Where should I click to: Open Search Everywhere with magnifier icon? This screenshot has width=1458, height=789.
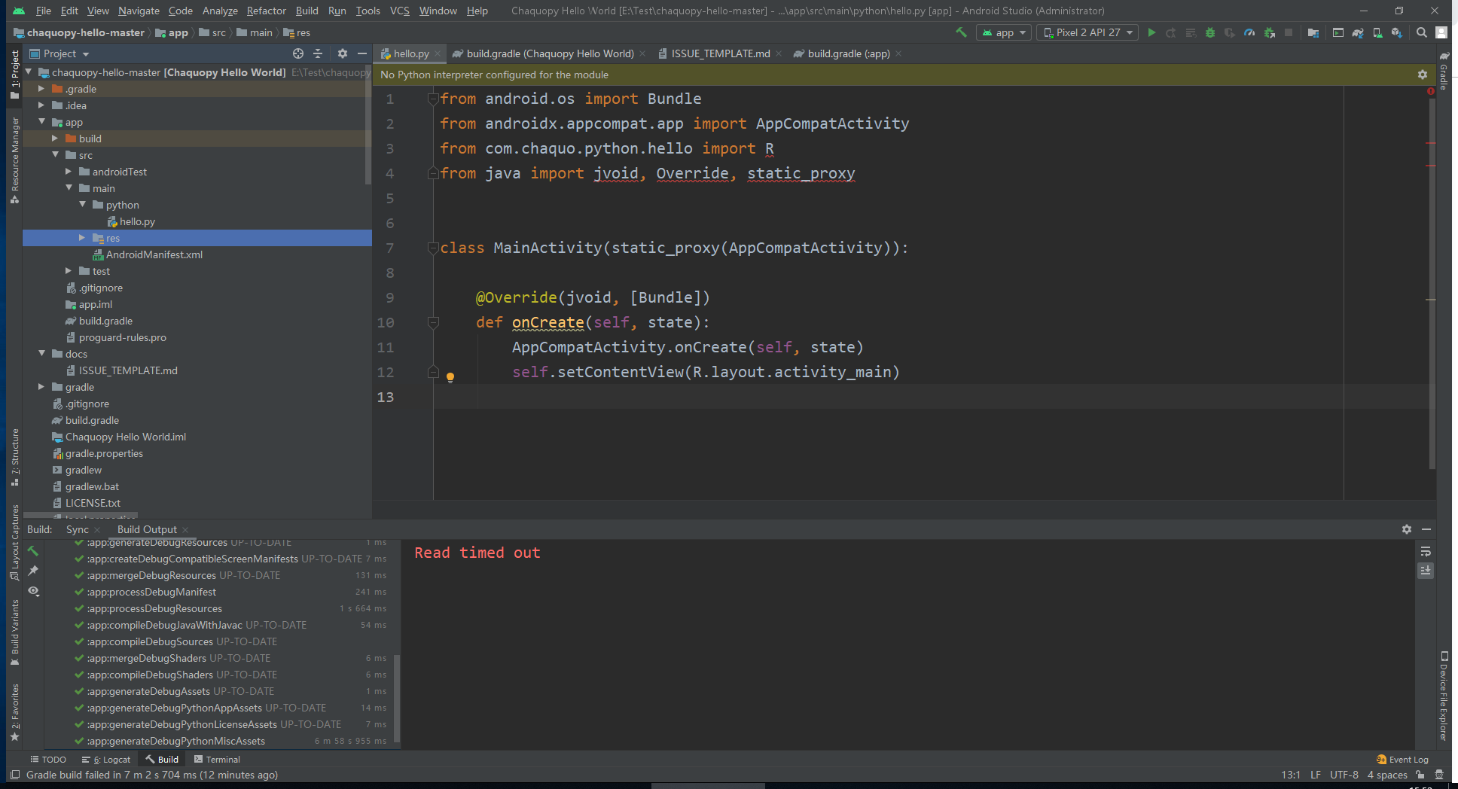coord(1420,32)
